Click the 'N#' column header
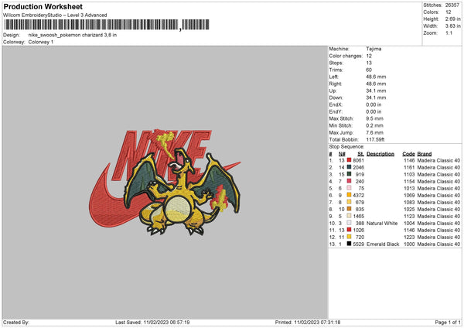The width and height of the screenshot is (464, 328). tap(342, 154)
